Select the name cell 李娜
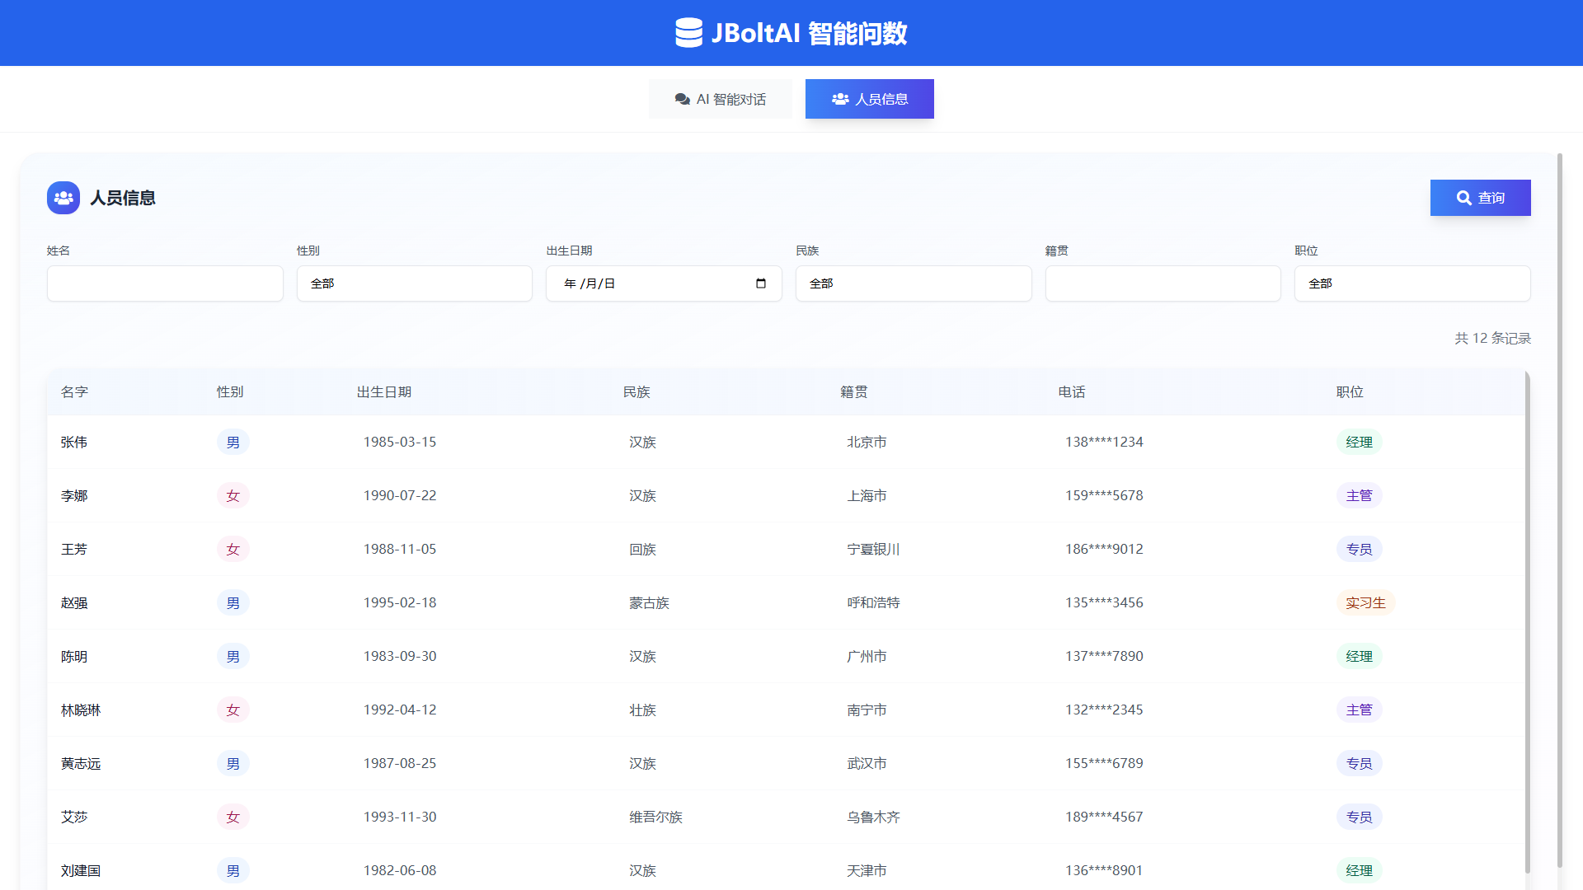Screen dimensions: 1583x890 (74, 496)
